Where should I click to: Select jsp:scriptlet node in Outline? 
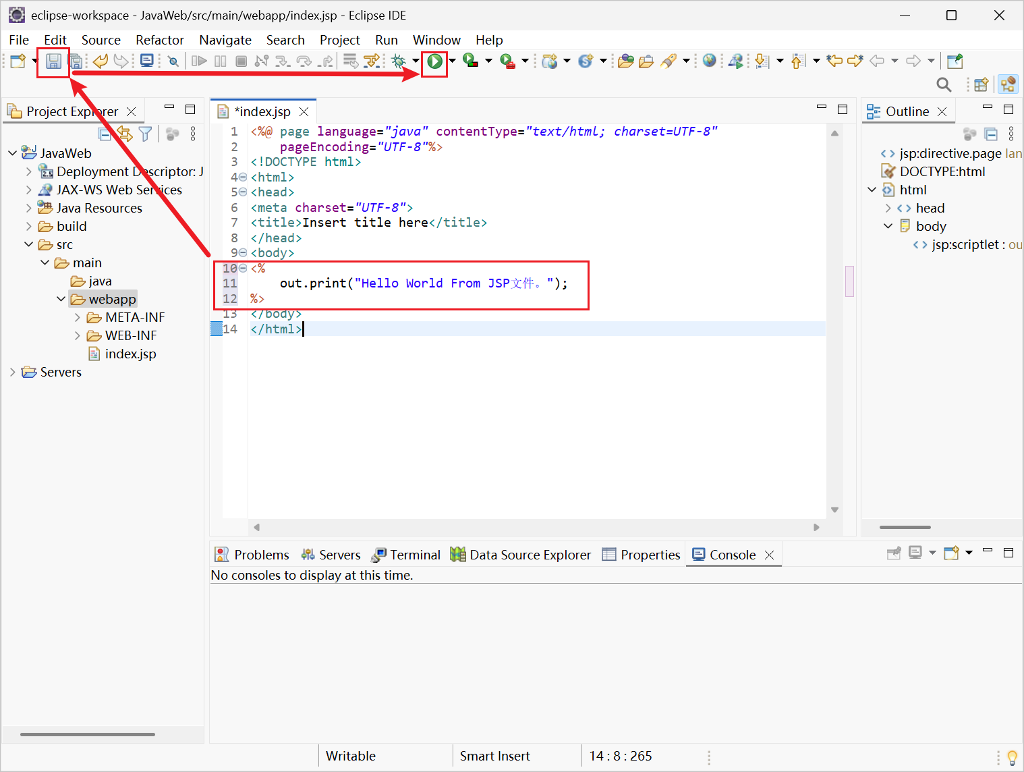[x=968, y=244]
